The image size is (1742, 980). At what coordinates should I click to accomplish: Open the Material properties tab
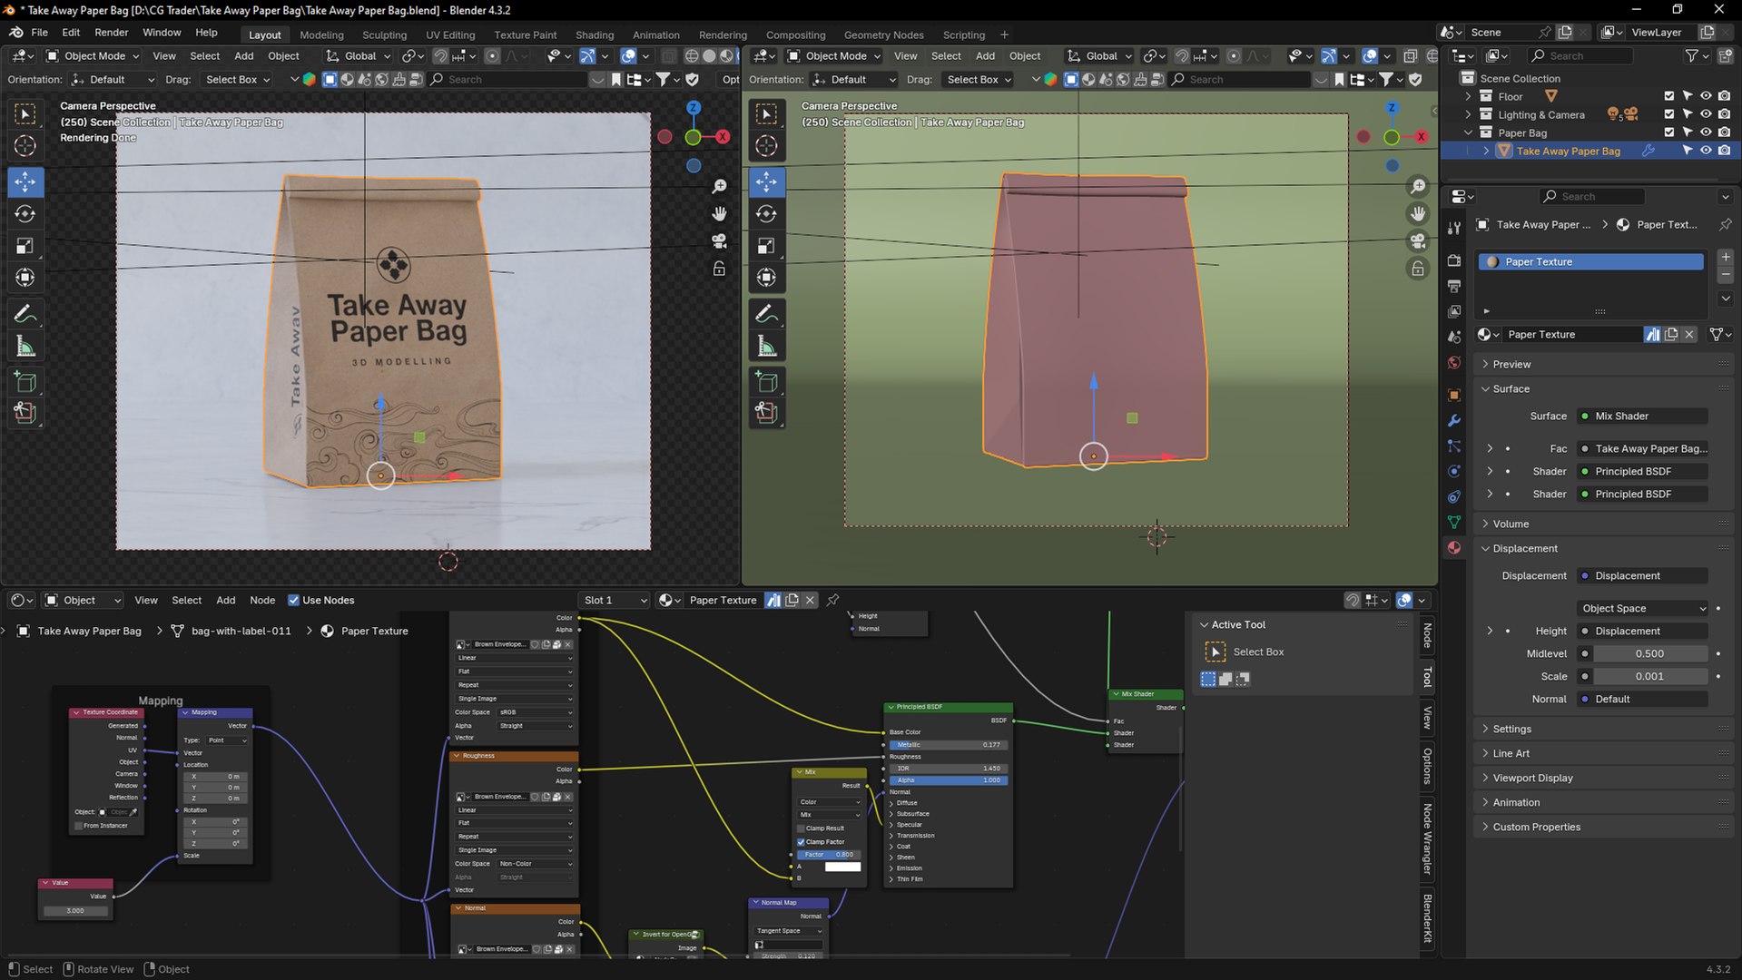(1454, 548)
